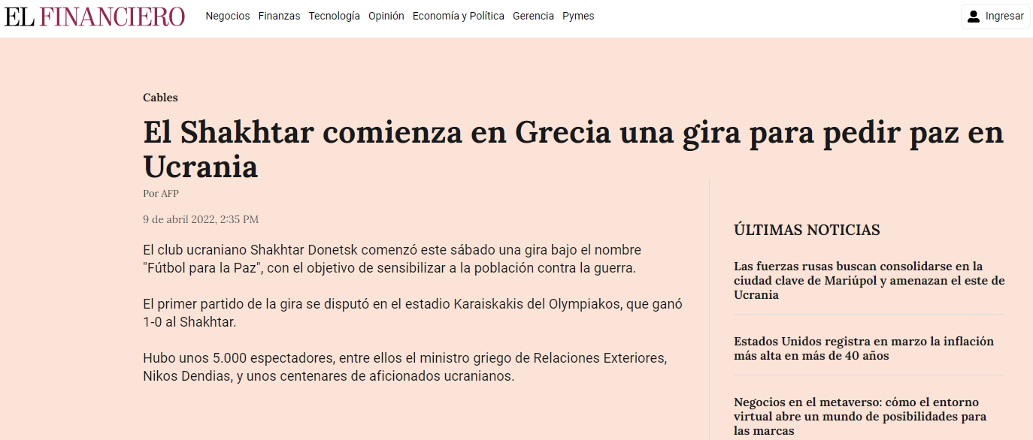The width and height of the screenshot is (1033, 440).
Task: Navigate to Economía y Política
Action: pyautogui.click(x=458, y=16)
